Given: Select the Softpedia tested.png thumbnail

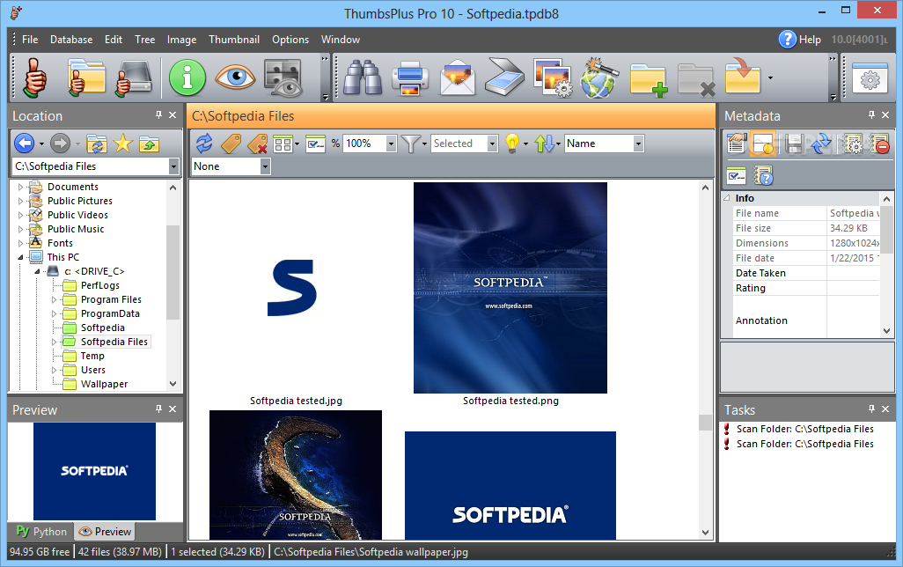Looking at the screenshot, I should pyautogui.click(x=510, y=288).
